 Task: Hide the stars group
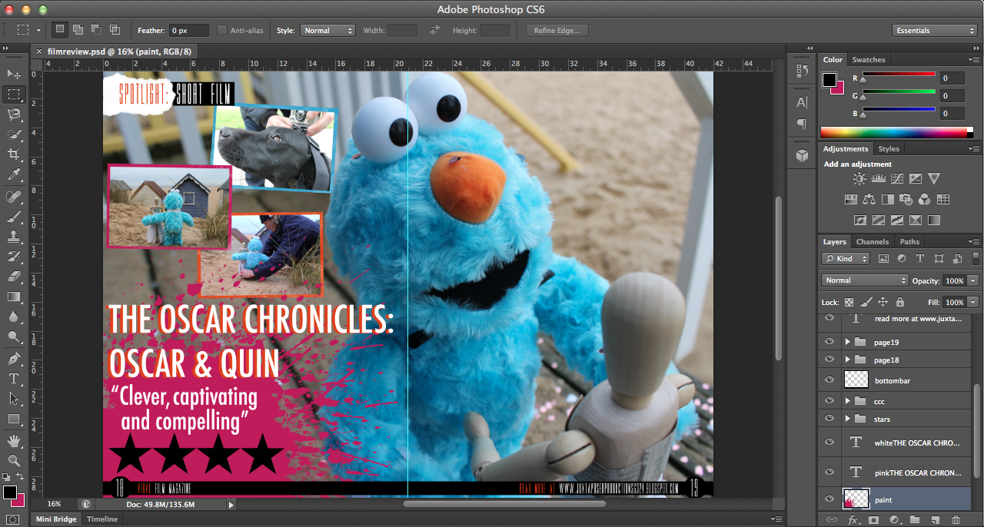click(829, 419)
